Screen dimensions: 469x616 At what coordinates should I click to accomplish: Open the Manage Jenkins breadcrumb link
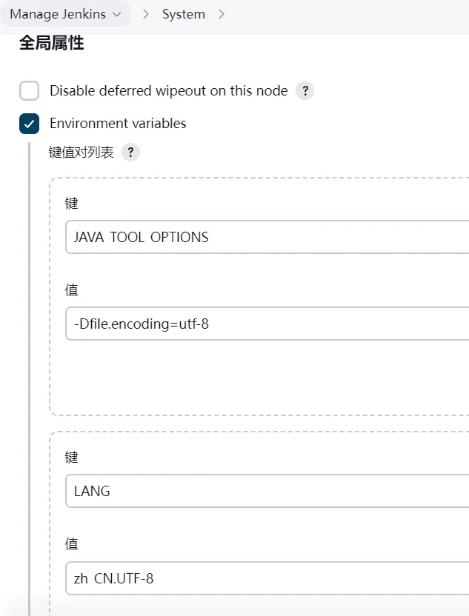[x=58, y=14]
